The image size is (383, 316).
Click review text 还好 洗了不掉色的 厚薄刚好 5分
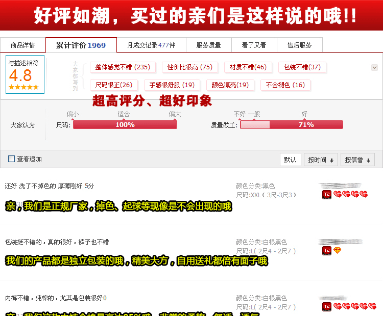coord(50,186)
